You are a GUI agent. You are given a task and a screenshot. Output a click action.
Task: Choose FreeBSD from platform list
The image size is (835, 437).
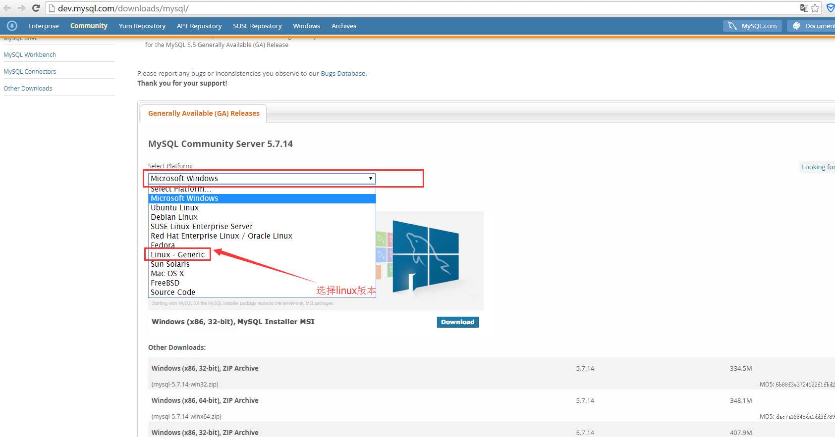262,283
